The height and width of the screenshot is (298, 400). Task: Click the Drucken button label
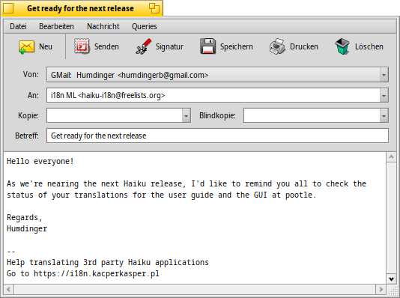coord(304,46)
